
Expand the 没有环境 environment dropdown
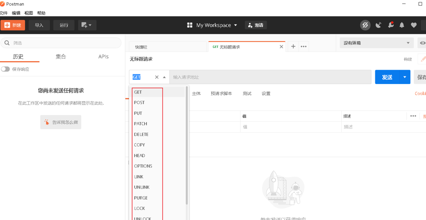tap(377, 43)
